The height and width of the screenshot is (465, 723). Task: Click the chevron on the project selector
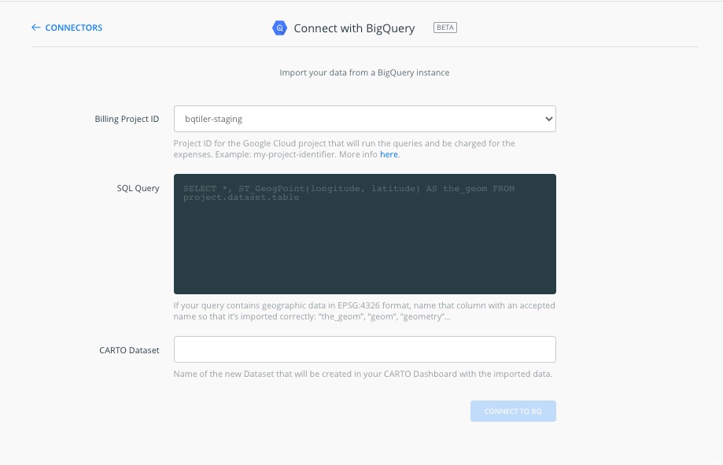(548, 119)
